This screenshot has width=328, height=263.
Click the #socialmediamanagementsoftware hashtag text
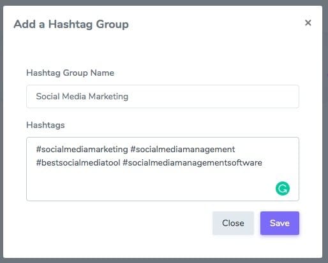tap(193, 163)
